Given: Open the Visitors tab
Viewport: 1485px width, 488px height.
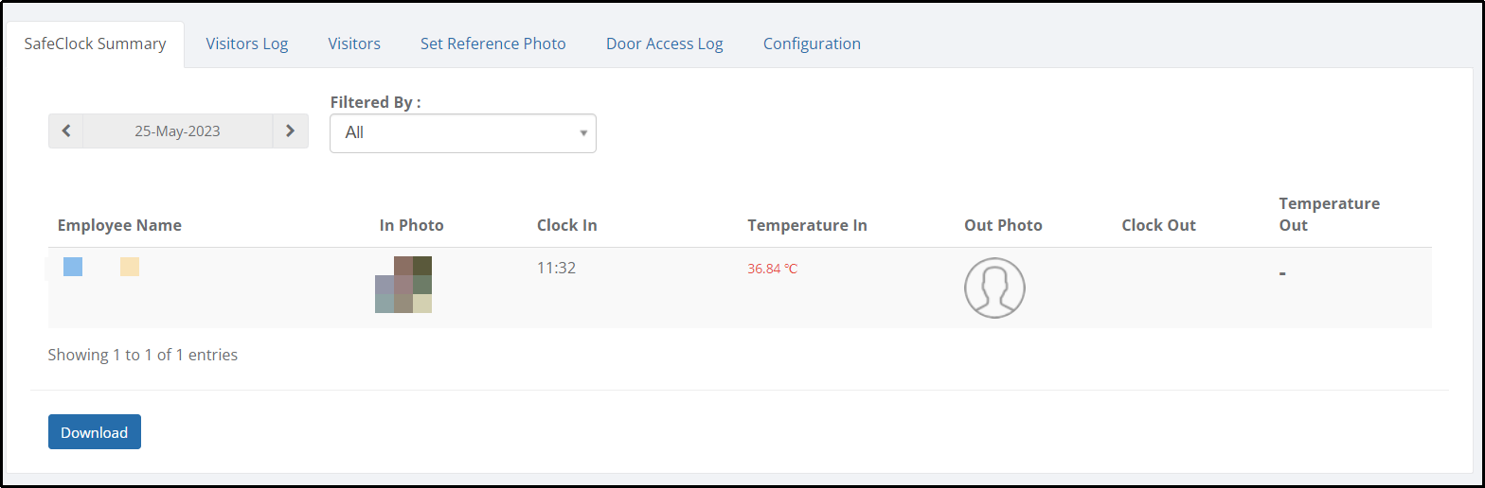Looking at the screenshot, I should coord(354,44).
